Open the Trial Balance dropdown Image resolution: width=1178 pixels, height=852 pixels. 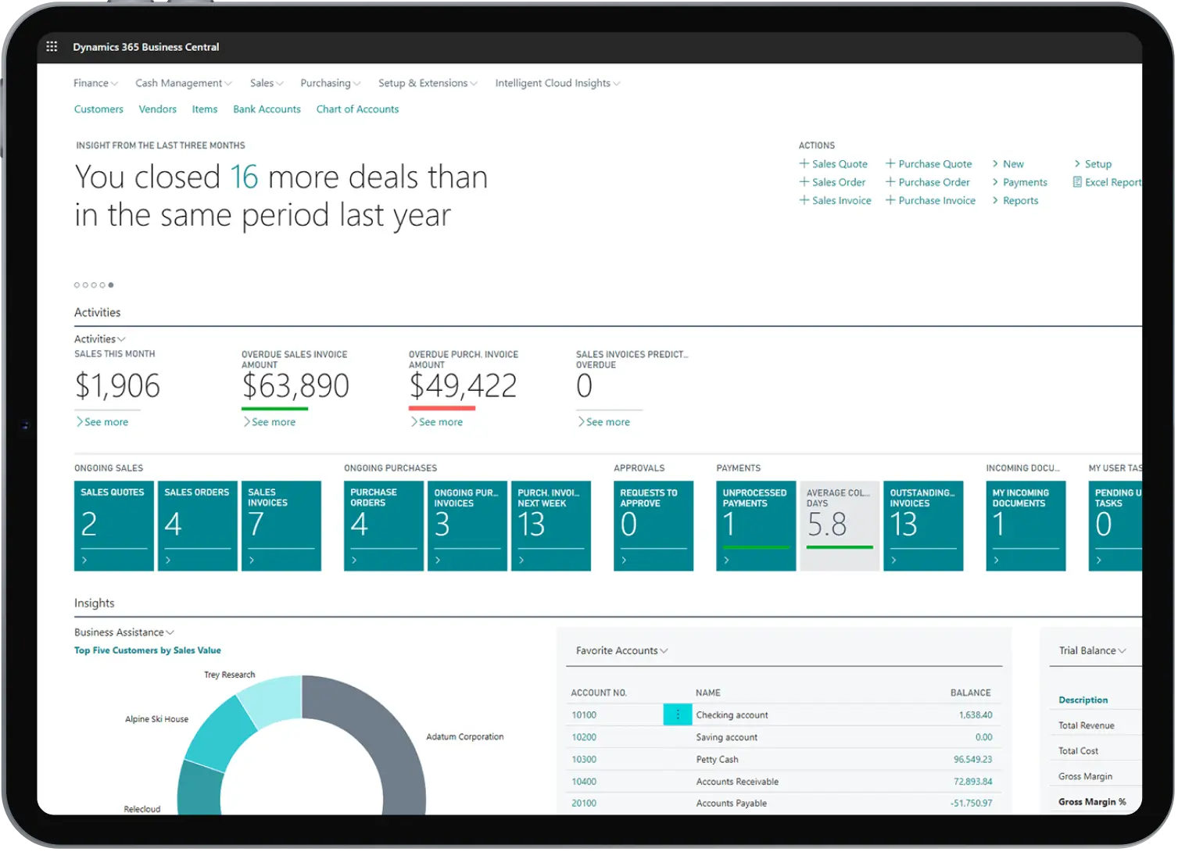coord(1093,650)
